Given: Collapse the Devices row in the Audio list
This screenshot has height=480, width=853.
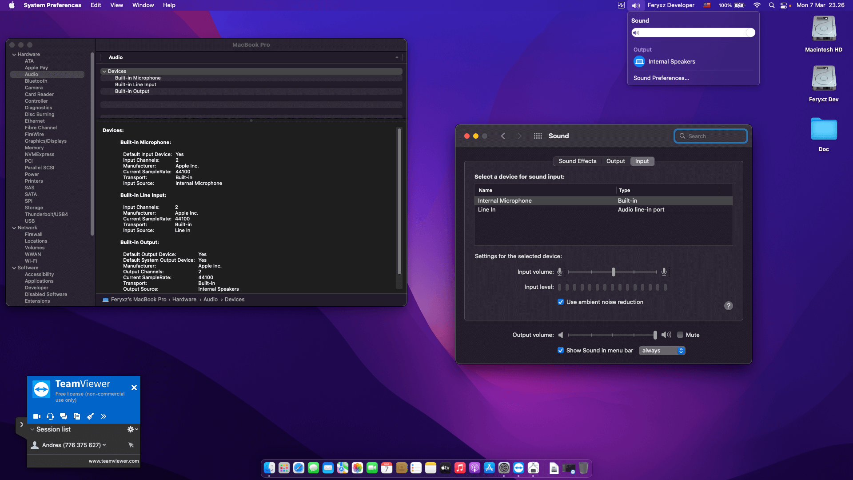Looking at the screenshot, I should (104, 72).
